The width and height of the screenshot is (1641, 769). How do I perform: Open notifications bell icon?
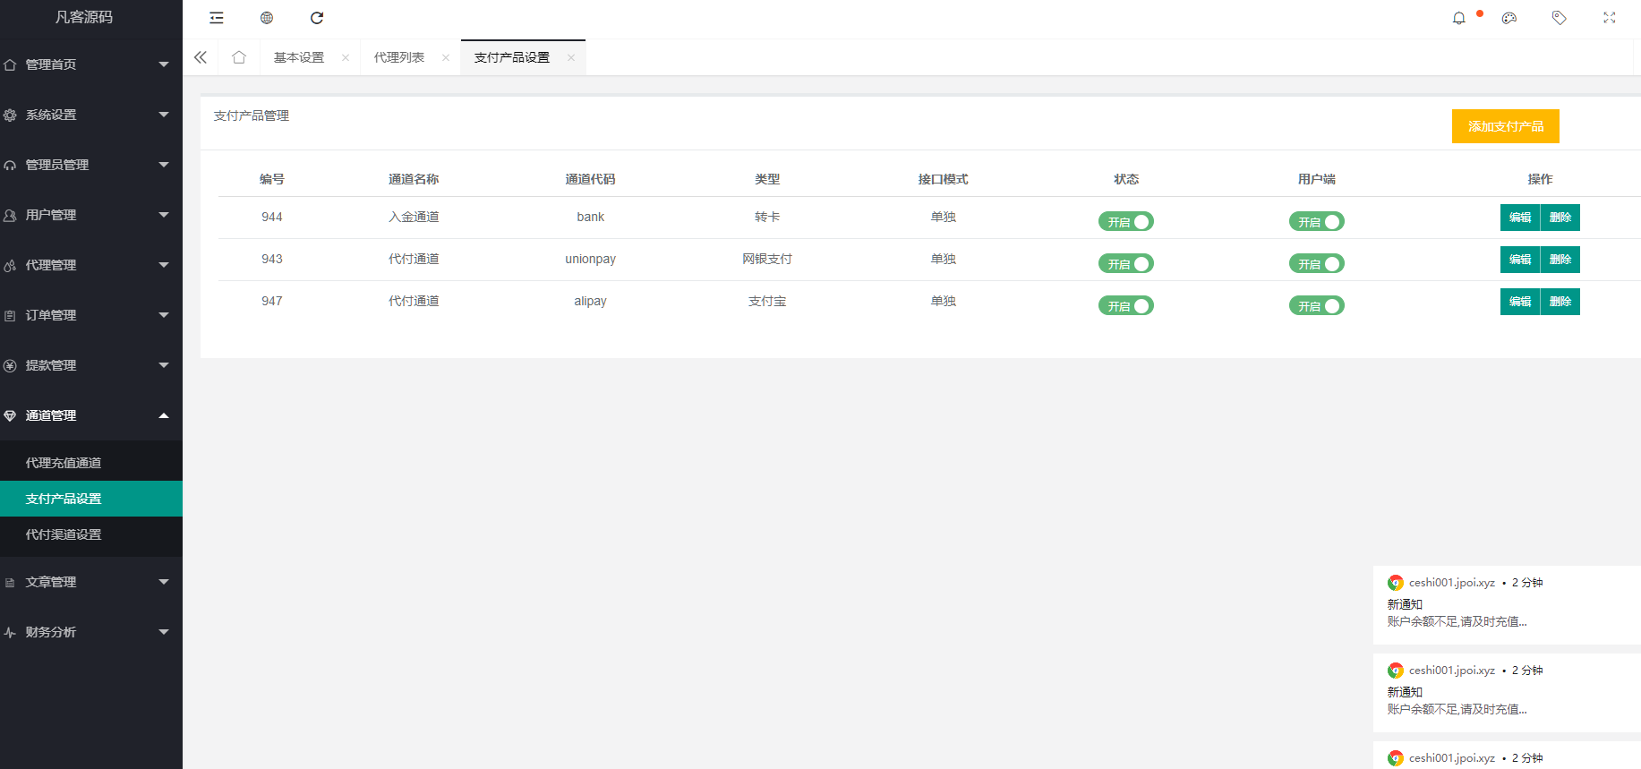[x=1459, y=18]
